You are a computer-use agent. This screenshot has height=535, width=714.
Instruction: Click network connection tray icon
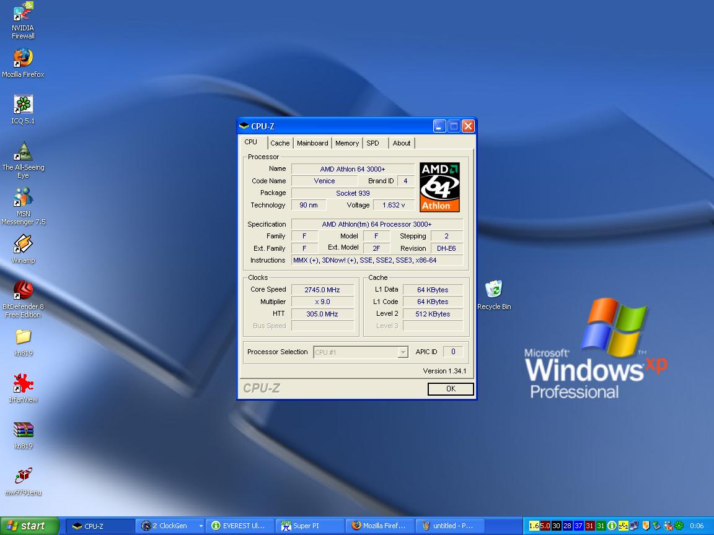click(634, 526)
